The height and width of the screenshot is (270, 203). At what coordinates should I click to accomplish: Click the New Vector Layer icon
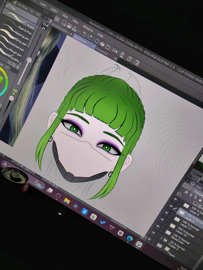(x=200, y=206)
